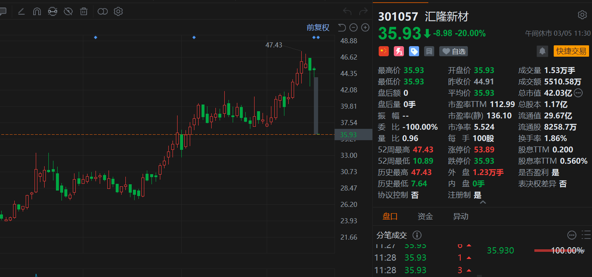This screenshot has height=277, width=592.
Task: Set a price alert with bell icon
Action: pos(543,51)
